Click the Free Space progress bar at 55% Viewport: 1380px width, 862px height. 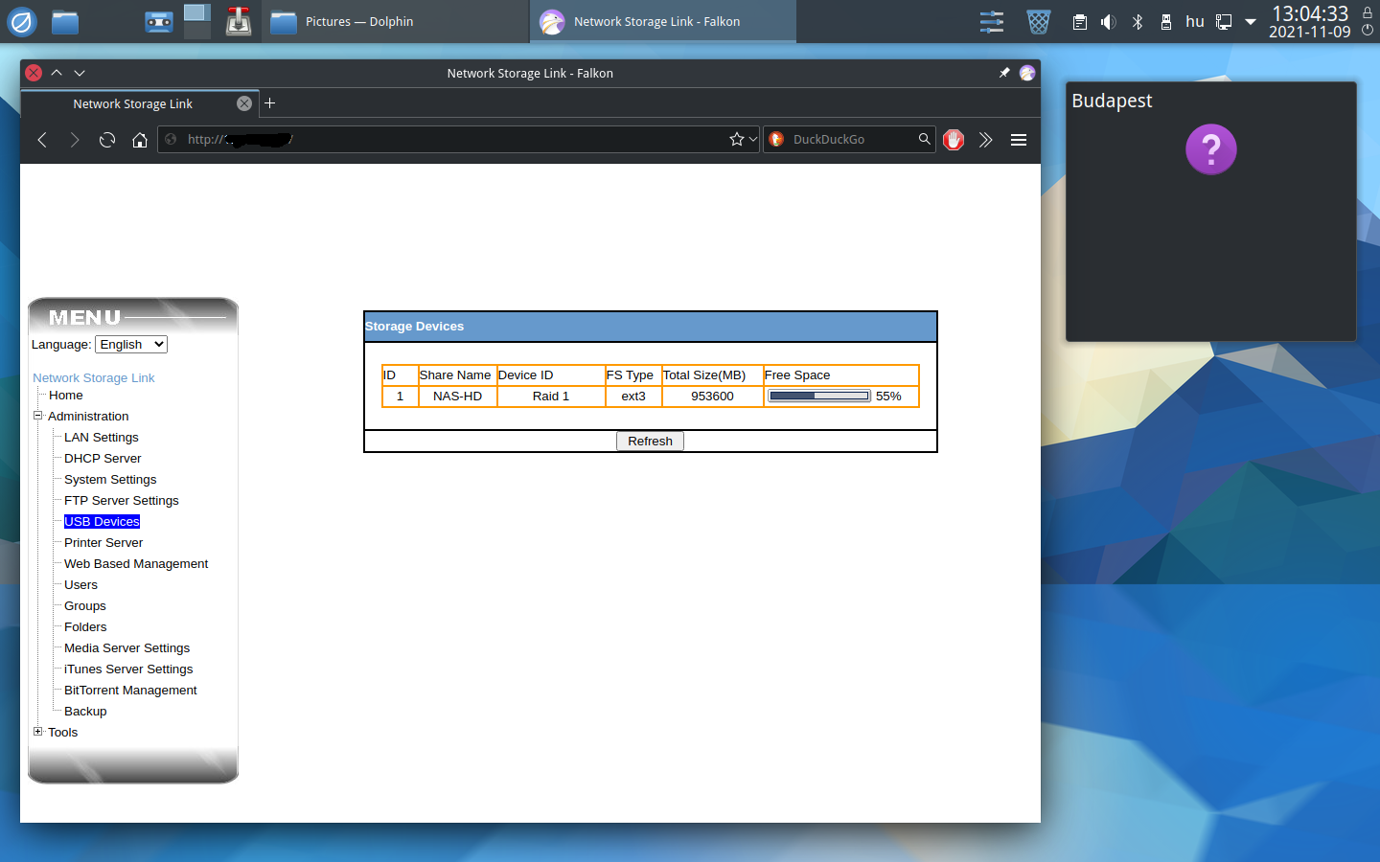(x=819, y=396)
